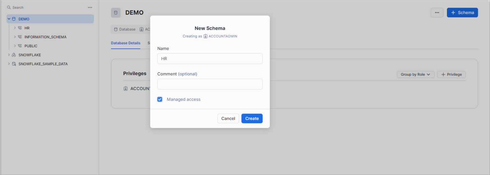This screenshot has width=490, height=175.
Task: Click the add Privilege button
Action: 451,74
